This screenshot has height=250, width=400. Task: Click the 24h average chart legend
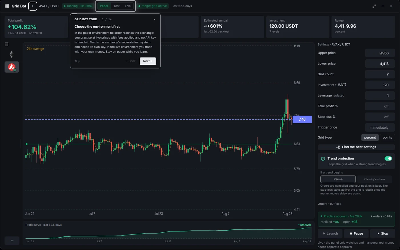pyautogui.click(x=35, y=49)
